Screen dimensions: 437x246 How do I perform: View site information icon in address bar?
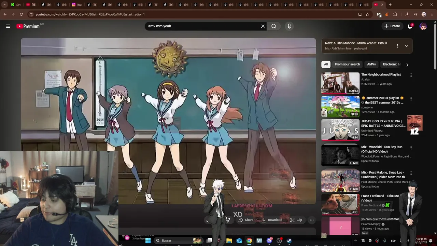pos(31,14)
